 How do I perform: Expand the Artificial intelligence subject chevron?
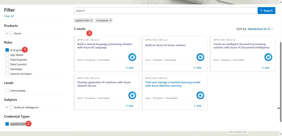(7, 107)
